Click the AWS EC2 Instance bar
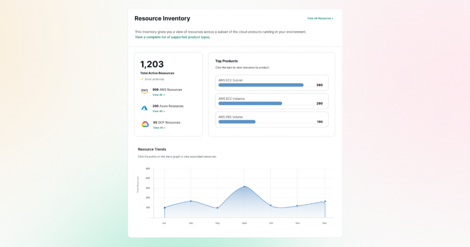This screenshot has height=247, width=470. click(x=250, y=103)
